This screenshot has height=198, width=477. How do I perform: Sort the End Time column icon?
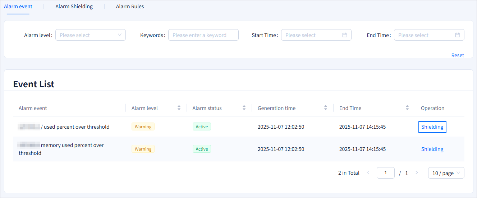click(x=407, y=108)
